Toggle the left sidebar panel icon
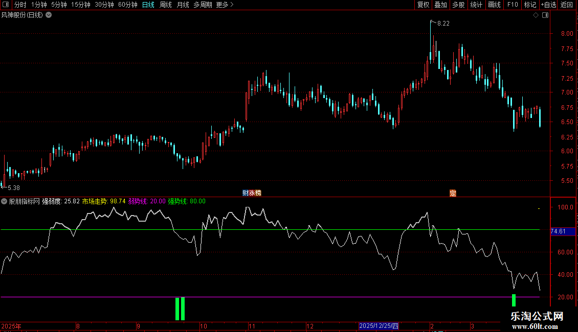This screenshot has width=578, height=332. click(6, 5)
